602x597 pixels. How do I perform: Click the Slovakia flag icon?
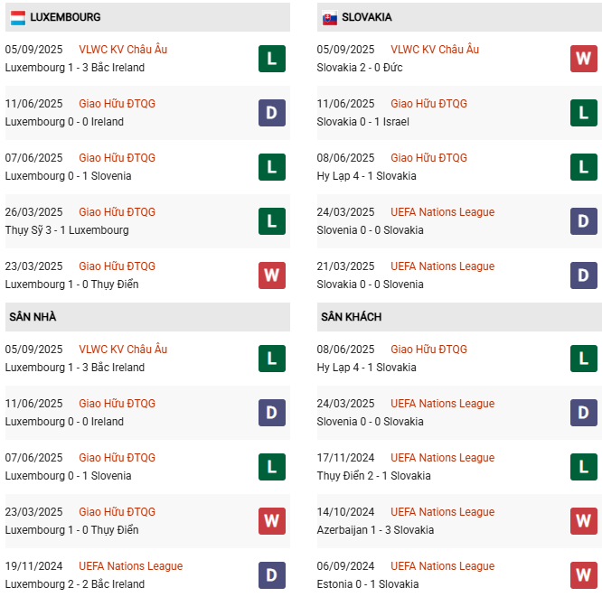tap(330, 17)
